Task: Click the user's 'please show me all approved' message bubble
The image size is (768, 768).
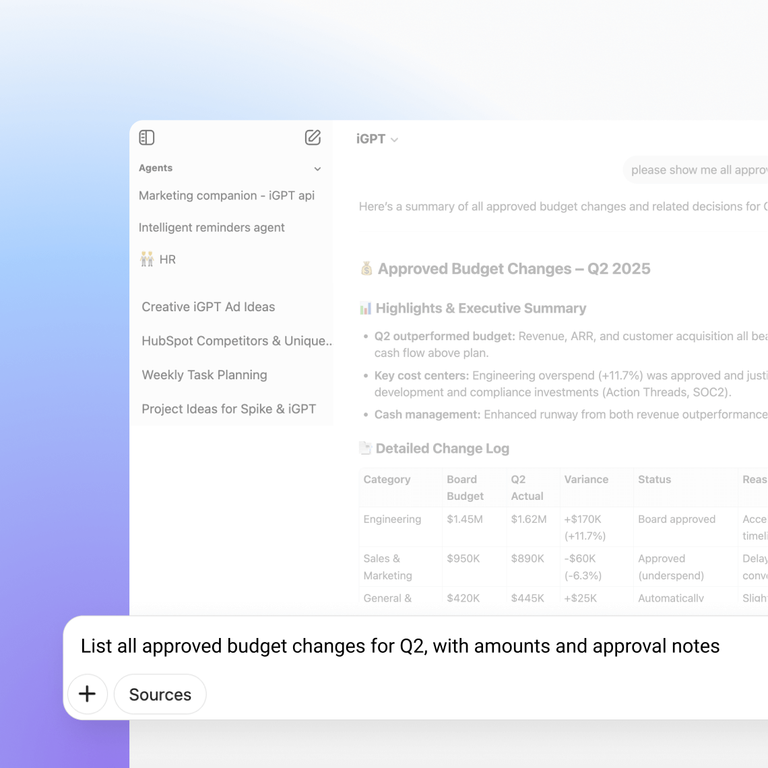Action: pyautogui.click(x=697, y=170)
